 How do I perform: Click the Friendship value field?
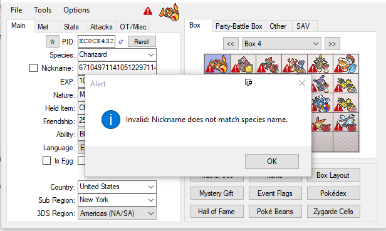[x=81, y=121]
